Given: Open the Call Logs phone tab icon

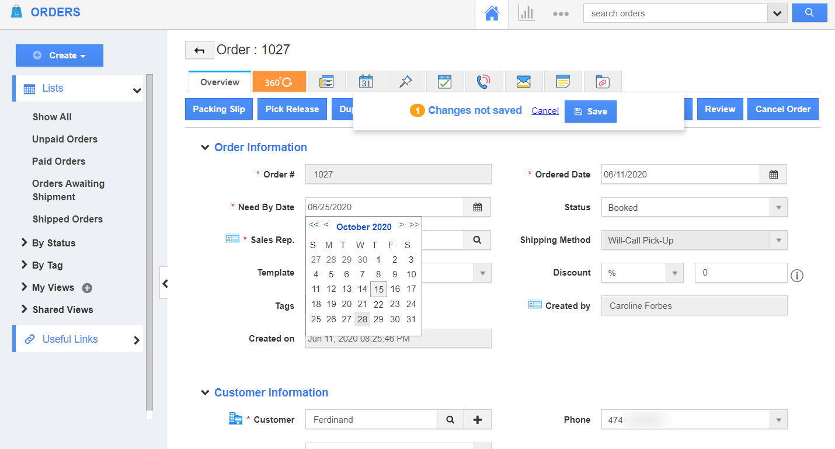Looking at the screenshot, I should (484, 82).
